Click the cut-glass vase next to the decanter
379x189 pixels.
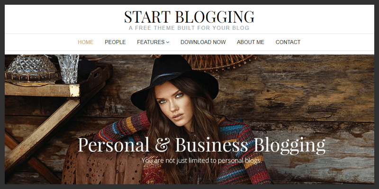[x=68, y=69]
